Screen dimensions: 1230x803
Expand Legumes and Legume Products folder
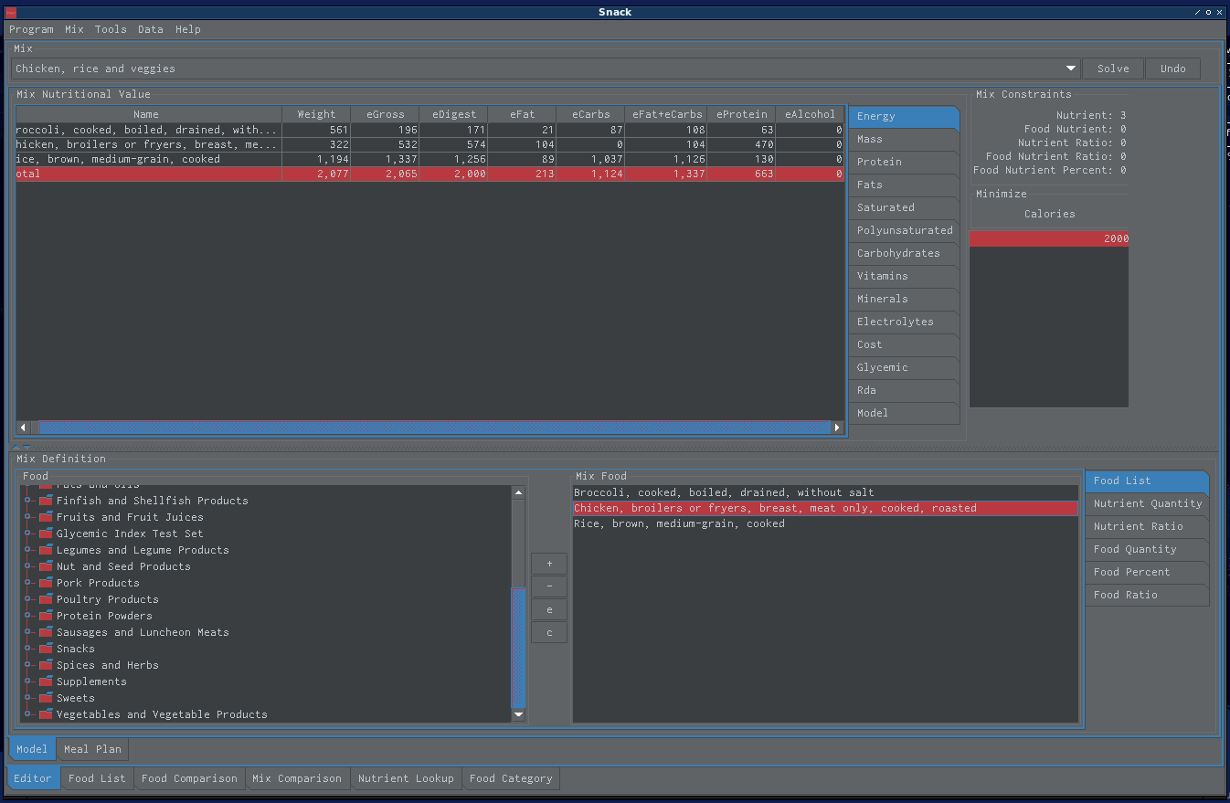[x=28, y=550]
